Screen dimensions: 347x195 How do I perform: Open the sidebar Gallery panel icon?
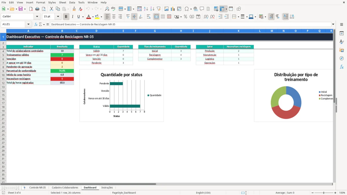342,50
